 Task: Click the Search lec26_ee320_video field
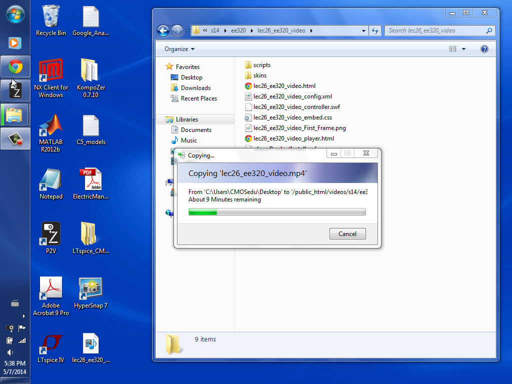point(435,30)
